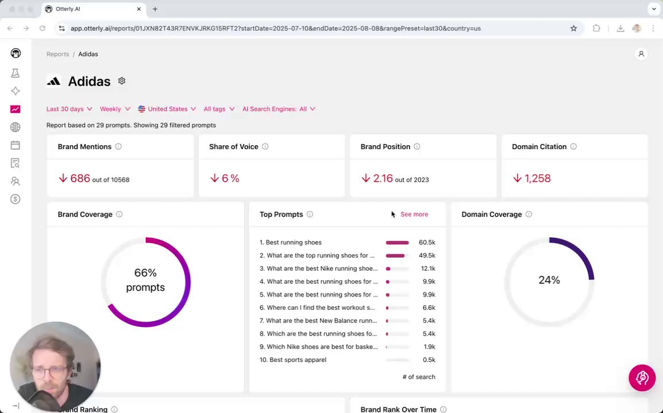Click the settings gear next to Adidas
Viewport: 663px width, 413px height.
122,81
